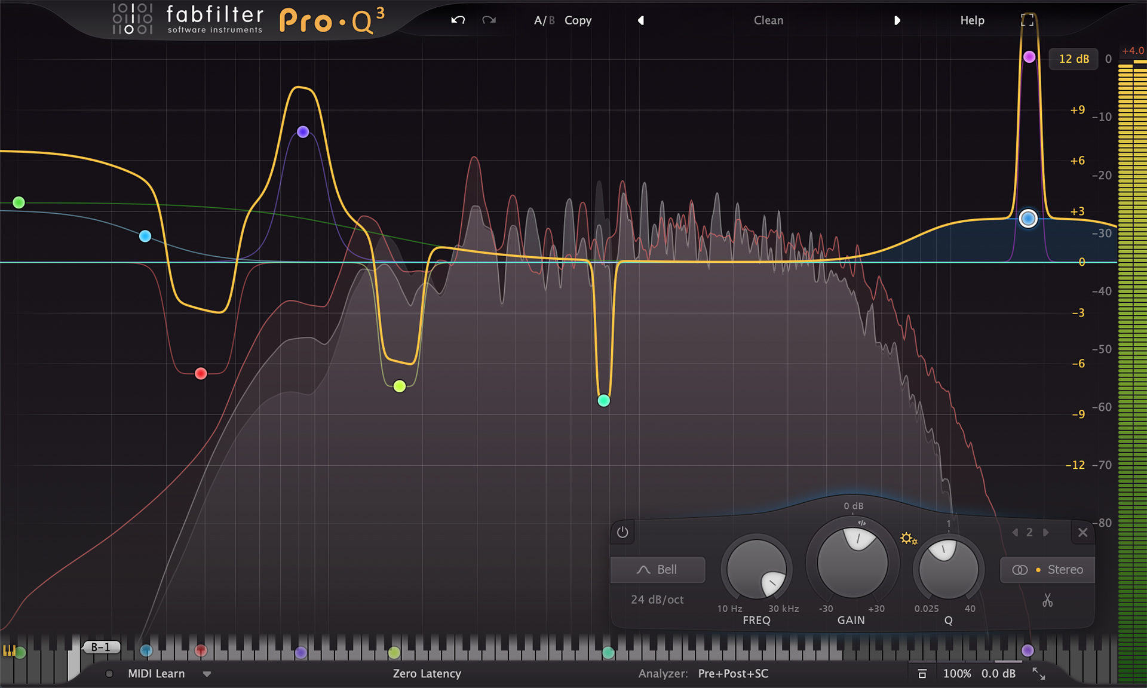Click the gain-Q interaction icon above GAIN
This screenshot has height=688, width=1147.
coord(861,523)
